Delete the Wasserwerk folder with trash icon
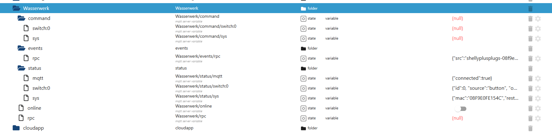The width and height of the screenshot is (552, 134). coord(530,9)
